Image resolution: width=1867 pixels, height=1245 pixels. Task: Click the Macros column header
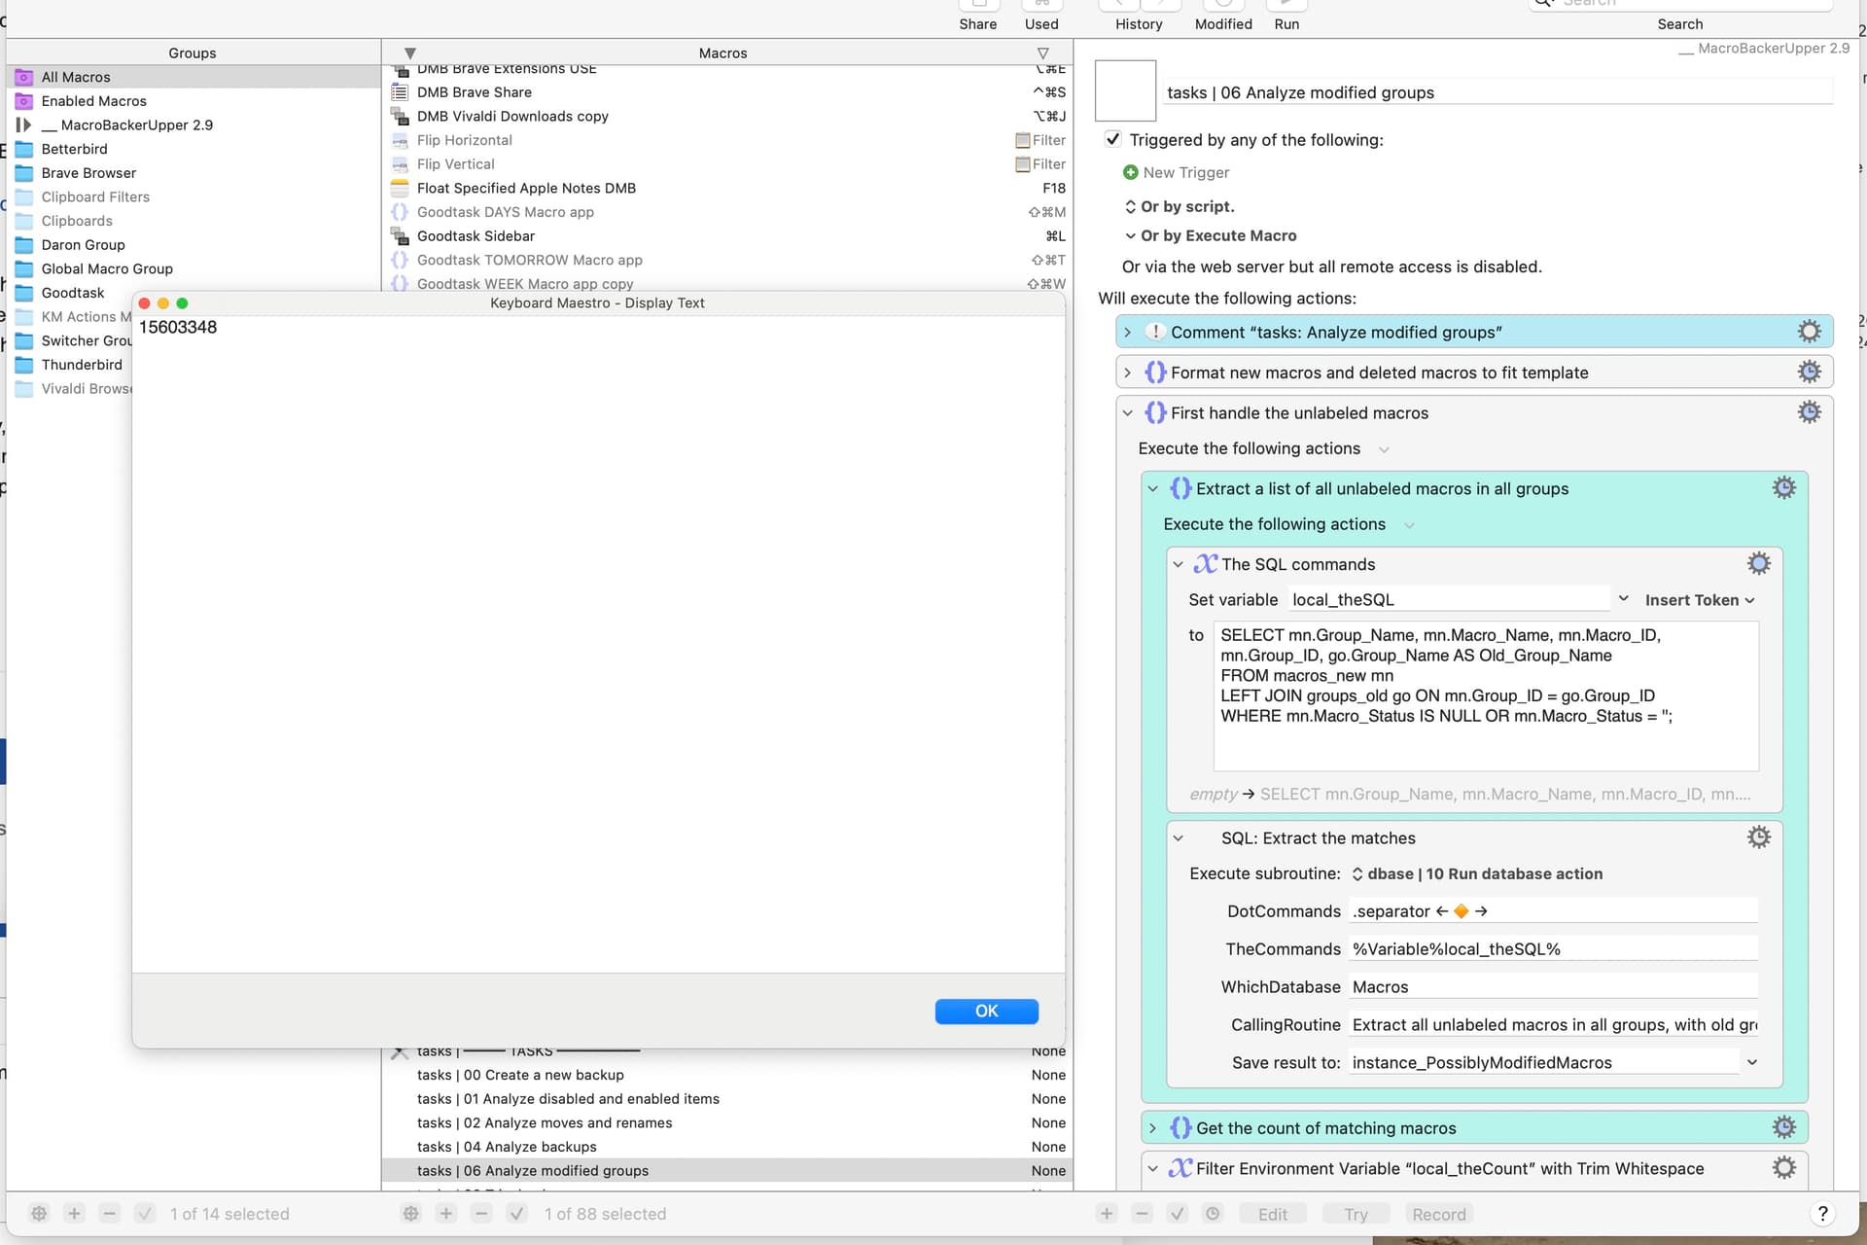[x=722, y=53]
